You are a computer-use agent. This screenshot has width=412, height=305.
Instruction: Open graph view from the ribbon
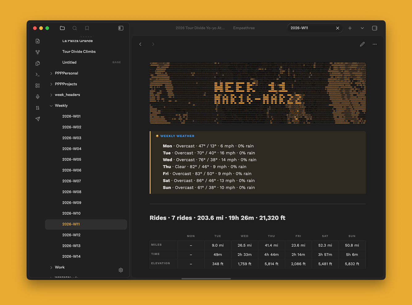[38, 52]
